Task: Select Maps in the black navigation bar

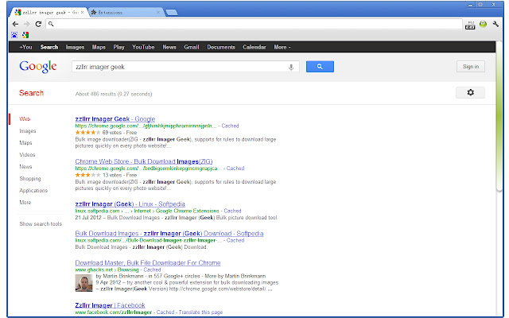Action: 99,47
